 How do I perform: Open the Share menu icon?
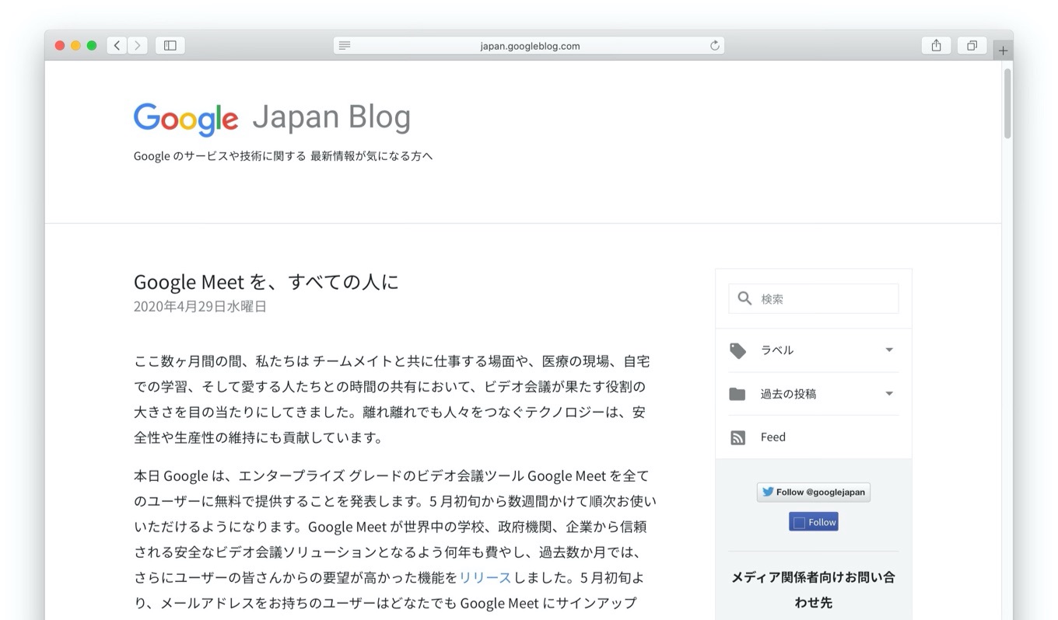(x=936, y=46)
